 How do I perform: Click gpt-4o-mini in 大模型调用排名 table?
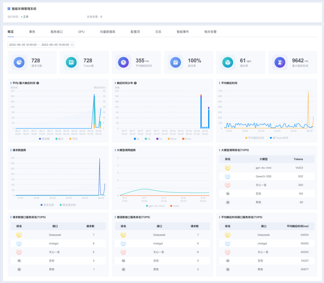point(263,168)
